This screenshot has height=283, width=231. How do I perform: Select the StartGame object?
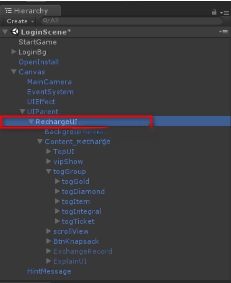pos(37,42)
